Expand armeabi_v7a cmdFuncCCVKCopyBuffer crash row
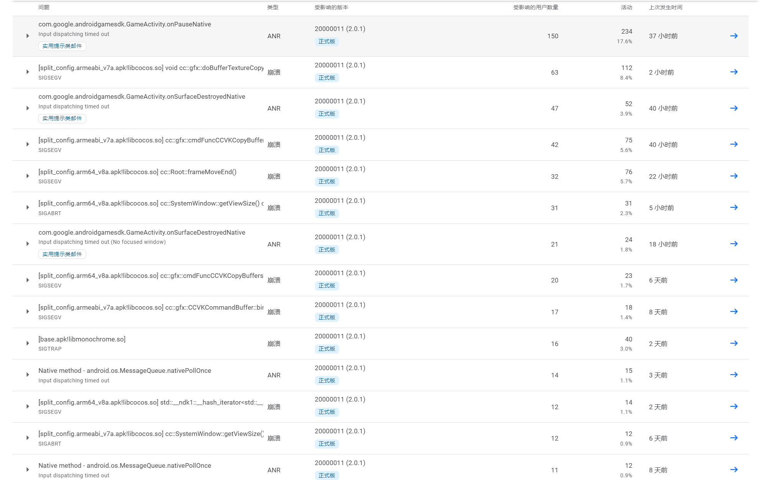 (x=28, y=144)
